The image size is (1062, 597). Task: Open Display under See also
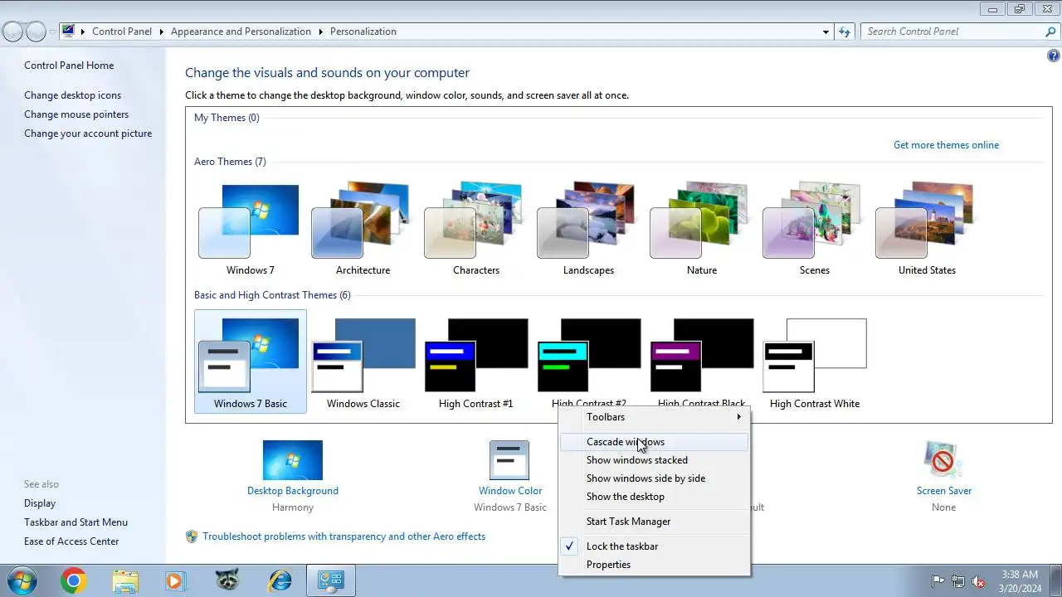[x=40, y=503]
